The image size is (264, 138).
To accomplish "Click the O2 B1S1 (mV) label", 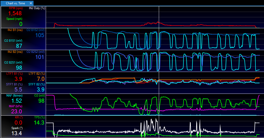I will 13,41.
